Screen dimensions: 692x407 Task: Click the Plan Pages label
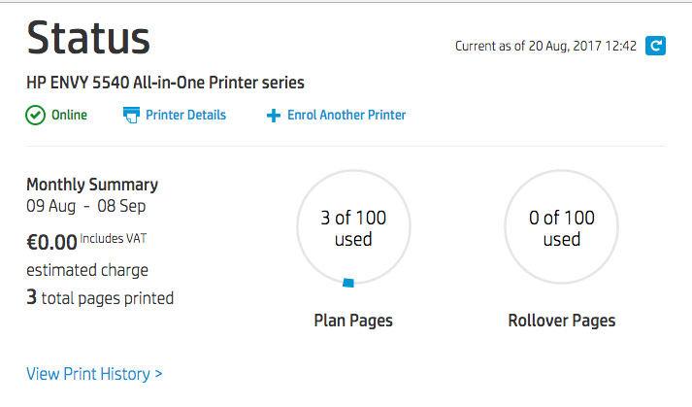tap(353, 321)
